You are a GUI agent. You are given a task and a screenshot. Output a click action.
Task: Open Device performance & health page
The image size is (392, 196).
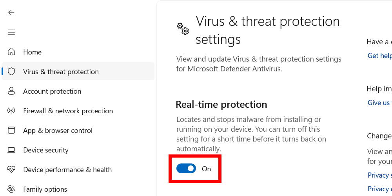tap(67, 170)
